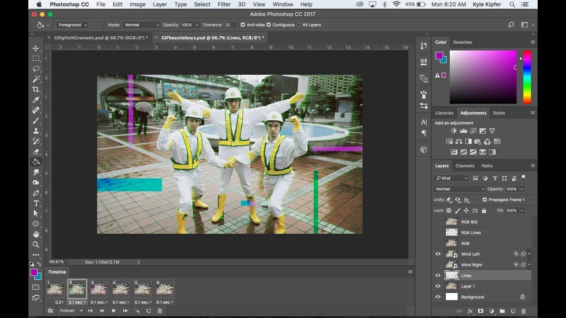The height and width of the screenshot is (318, 566).
Task: Open the Styles tab
Action: [499, 113]
